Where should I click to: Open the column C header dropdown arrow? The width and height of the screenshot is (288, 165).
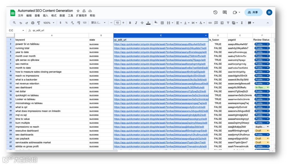[x=206, y=35]
